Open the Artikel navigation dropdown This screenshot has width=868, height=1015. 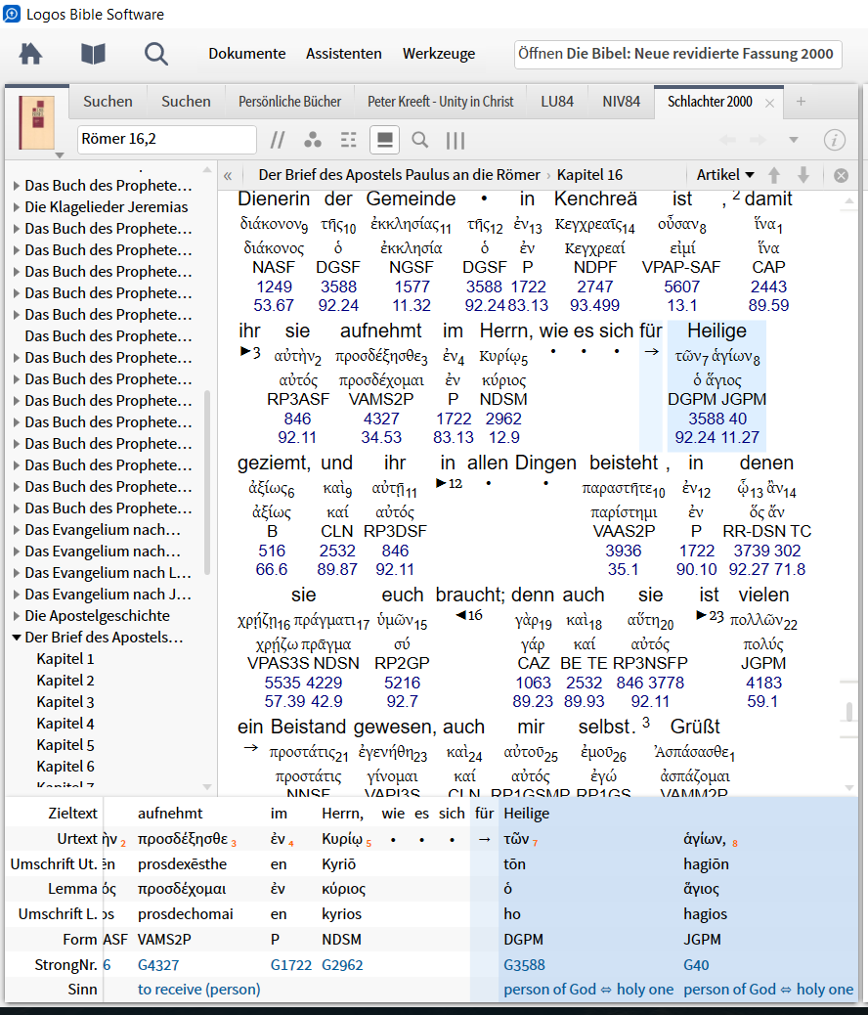coord(725,175)
